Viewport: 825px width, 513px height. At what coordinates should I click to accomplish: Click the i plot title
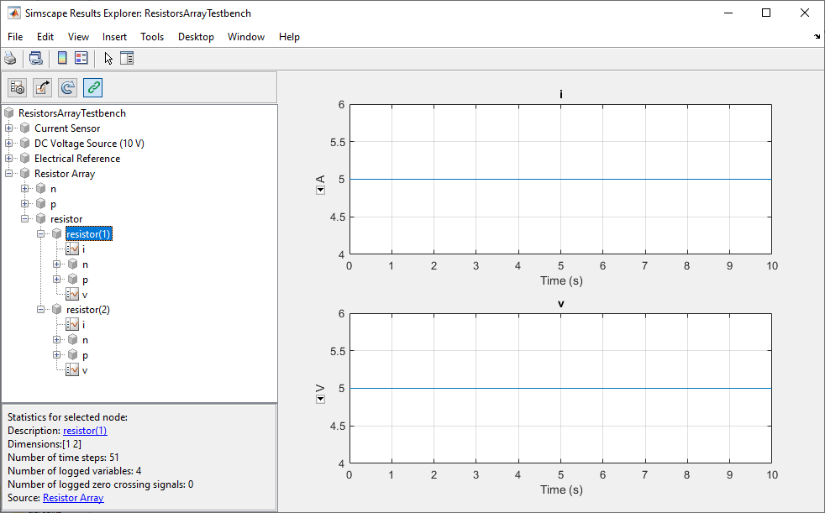click(561, 95)
